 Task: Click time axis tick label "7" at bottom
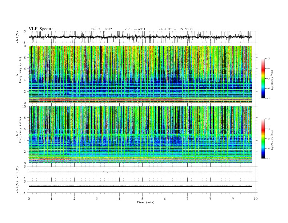pyautogui.click(x=188, y=199)
